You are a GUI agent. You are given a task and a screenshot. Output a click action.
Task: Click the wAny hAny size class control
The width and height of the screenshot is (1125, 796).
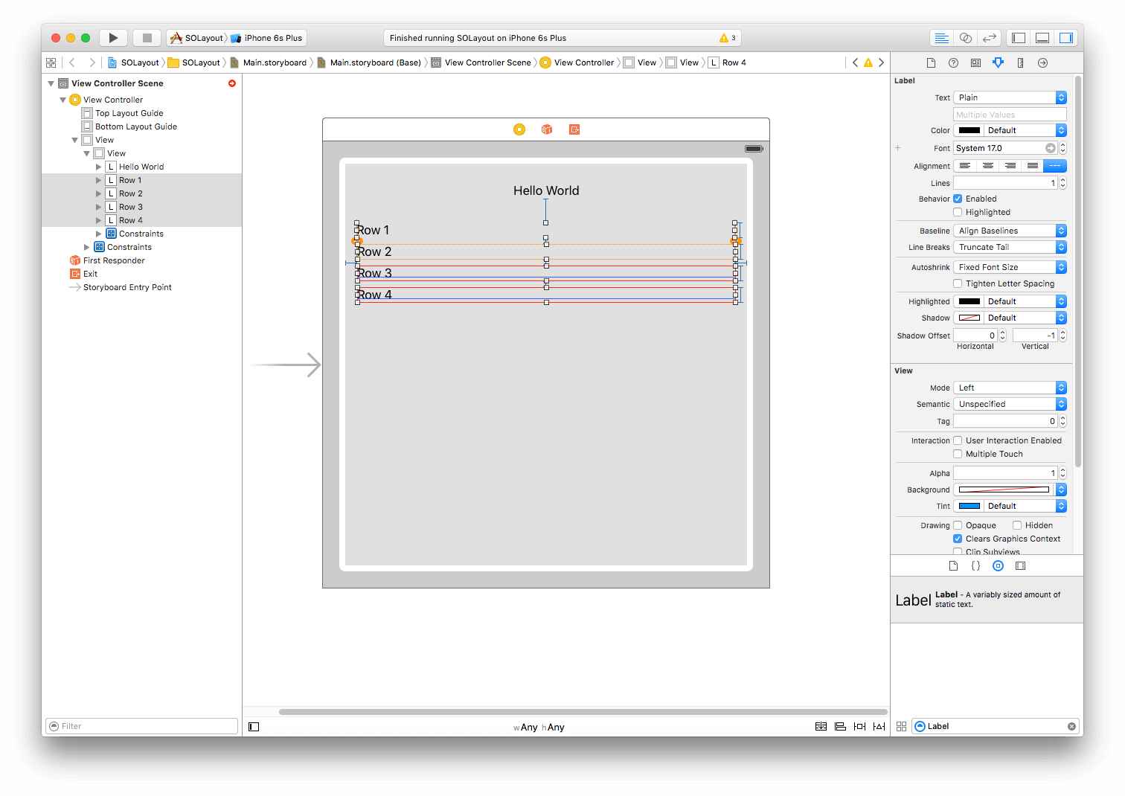point(539,727)
